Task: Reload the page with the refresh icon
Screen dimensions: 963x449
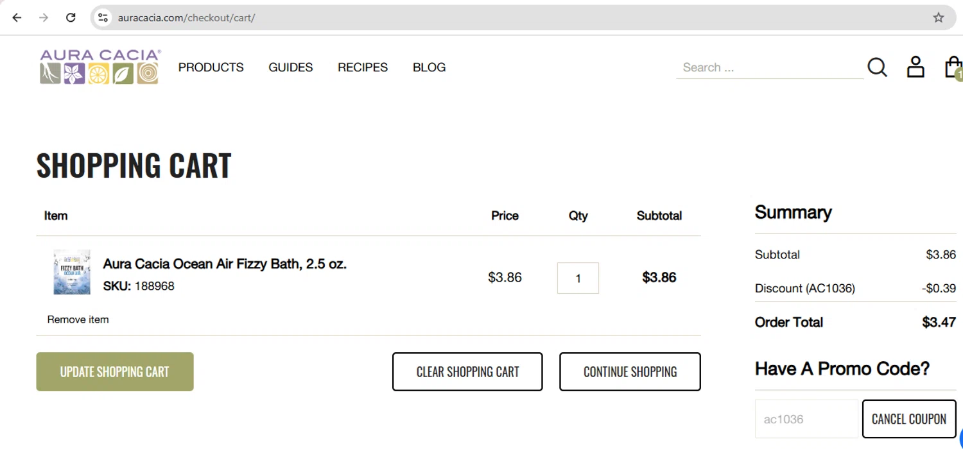Action: pyautogui.click(x=71, y=17)
